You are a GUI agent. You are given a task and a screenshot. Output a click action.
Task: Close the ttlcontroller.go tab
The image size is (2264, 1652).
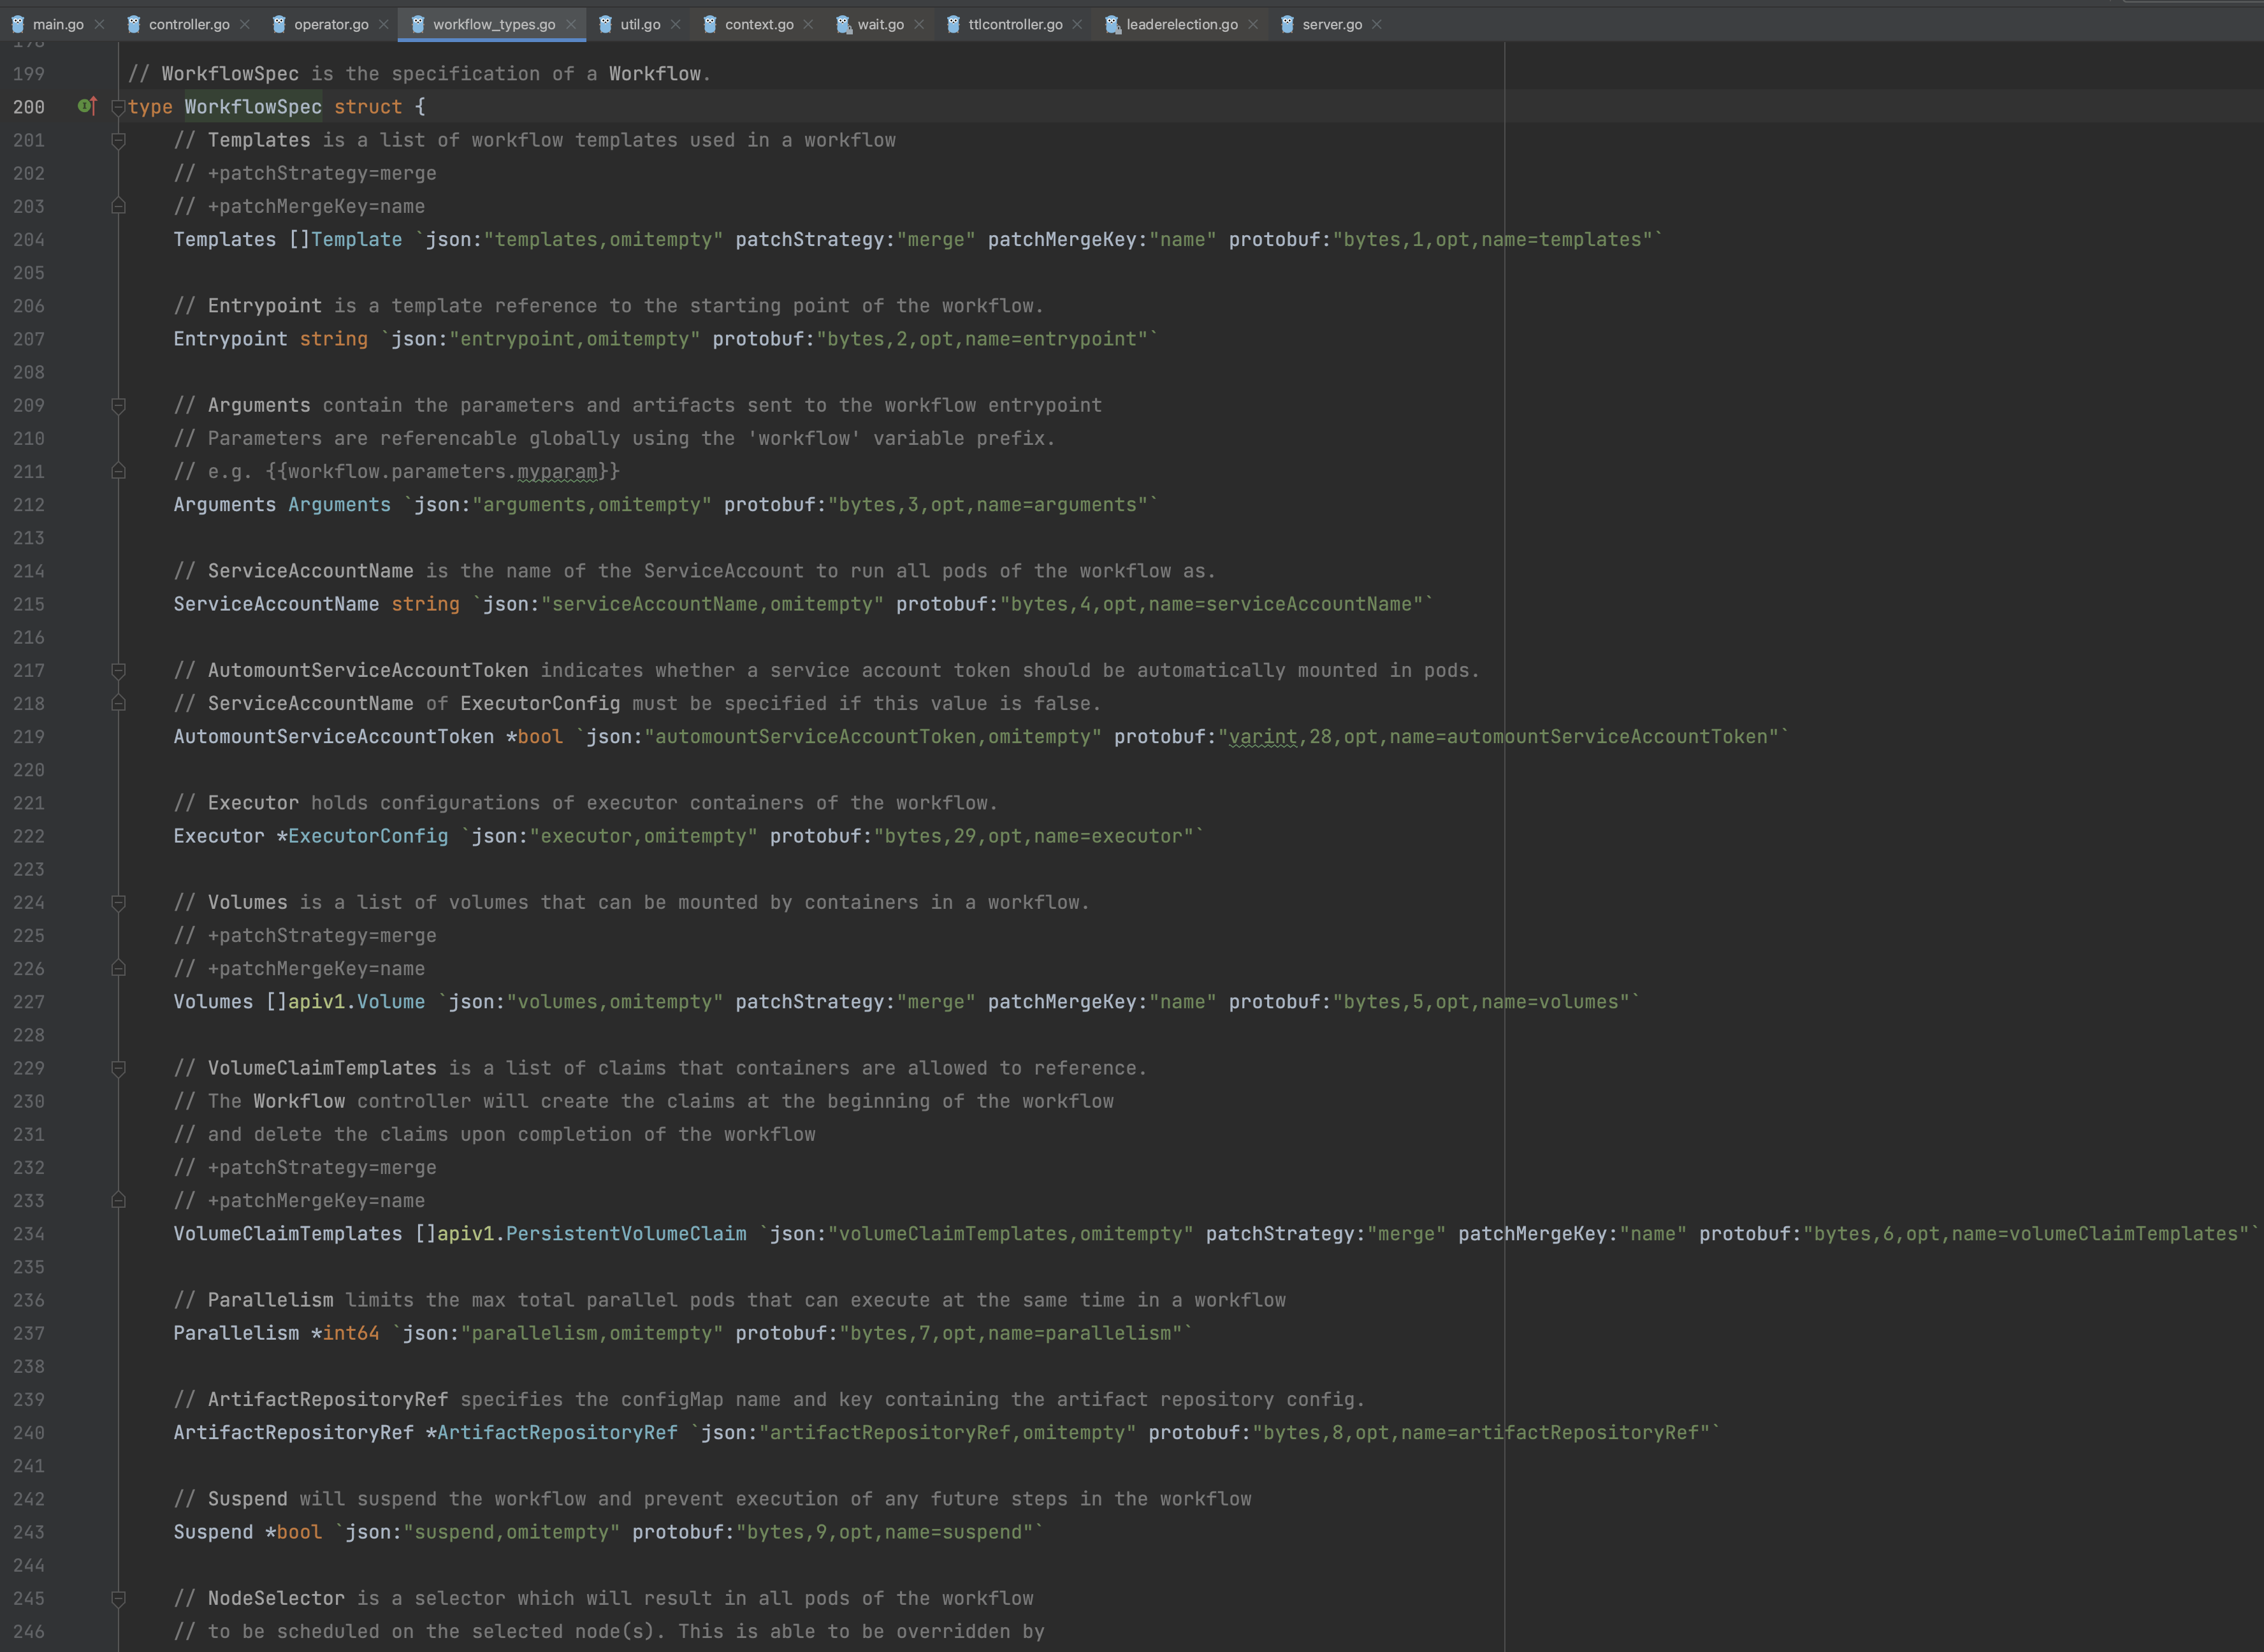[1077, 24]
